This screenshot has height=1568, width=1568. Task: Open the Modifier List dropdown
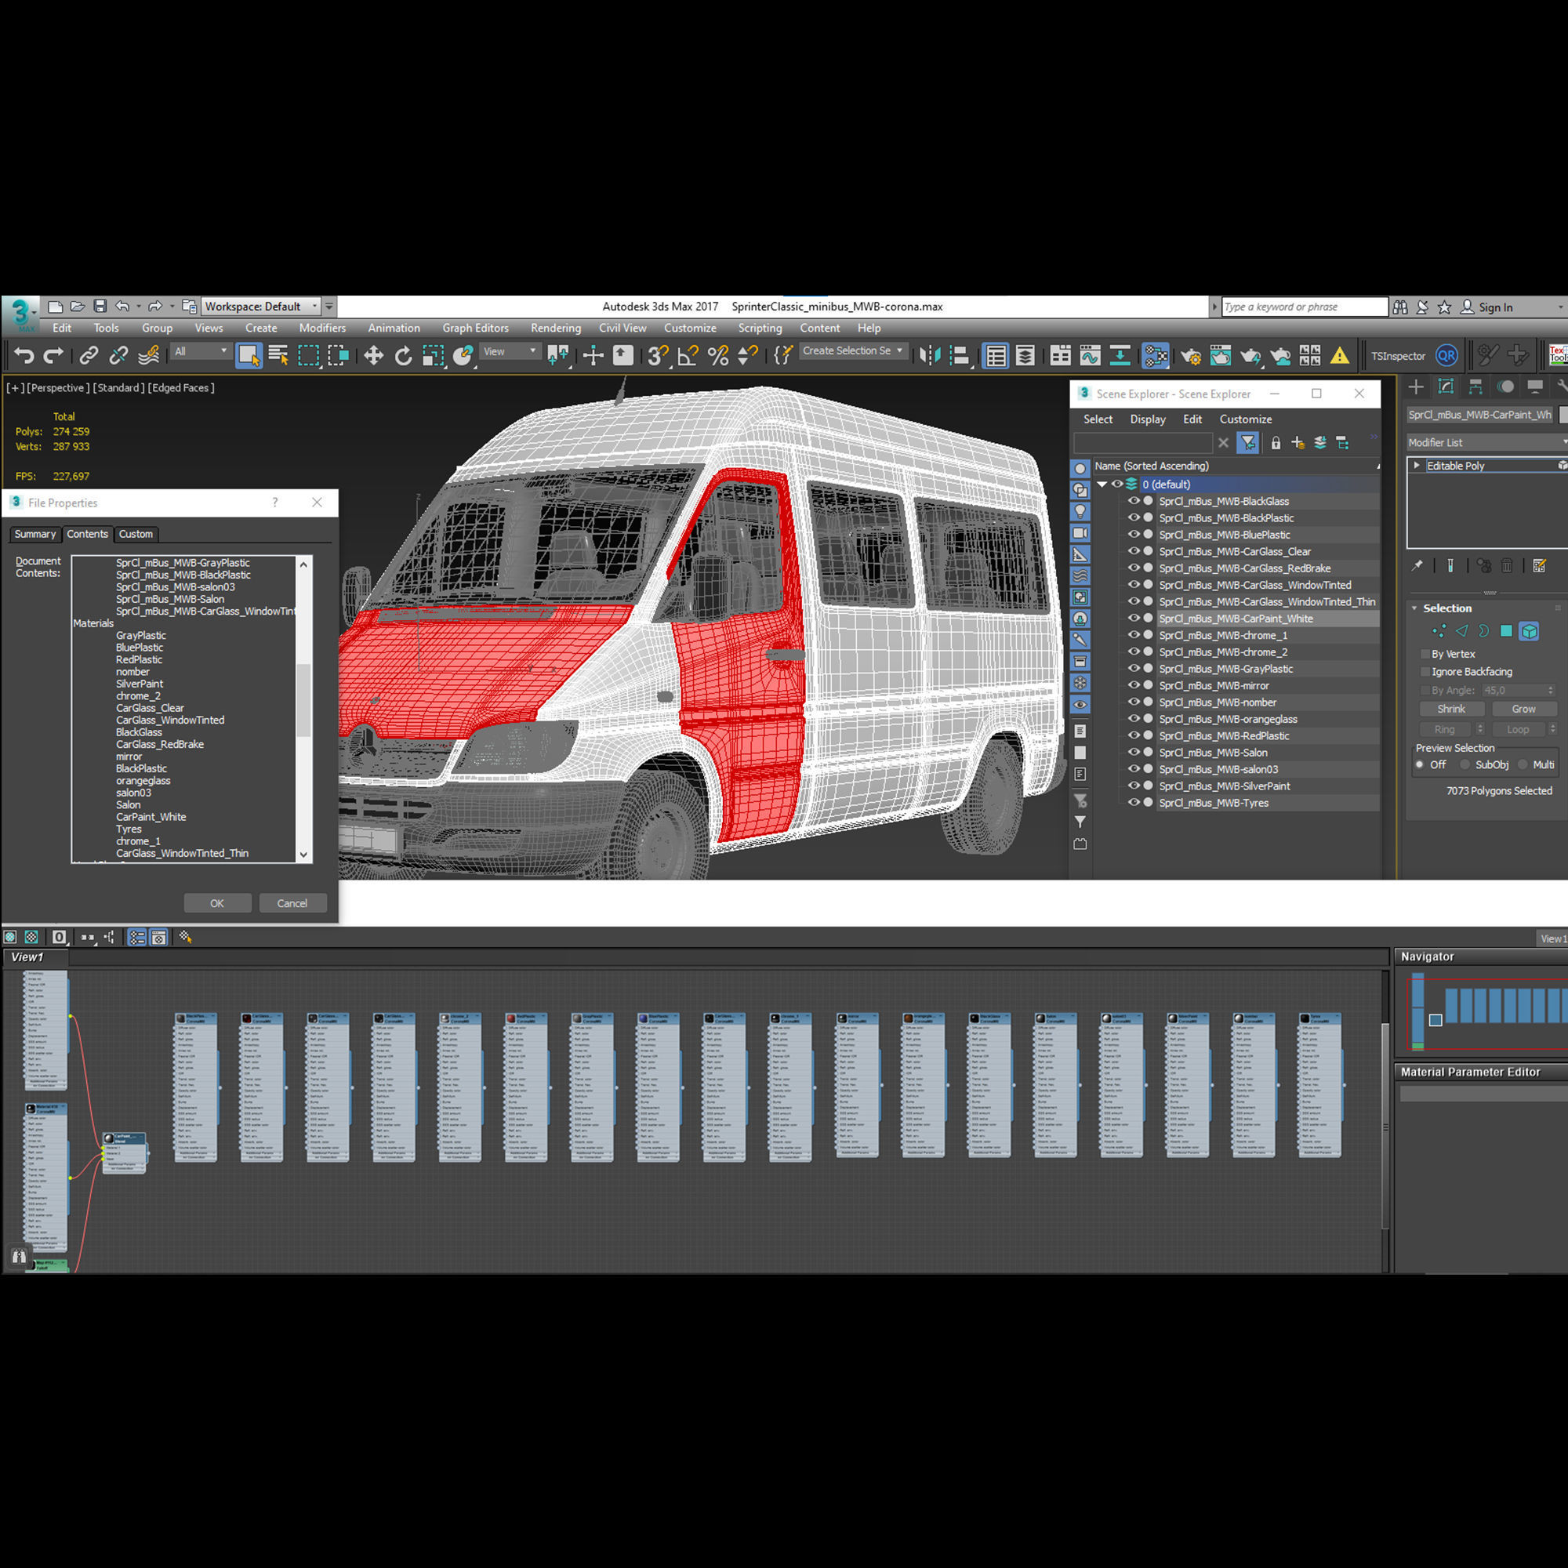click(1486, 442)
